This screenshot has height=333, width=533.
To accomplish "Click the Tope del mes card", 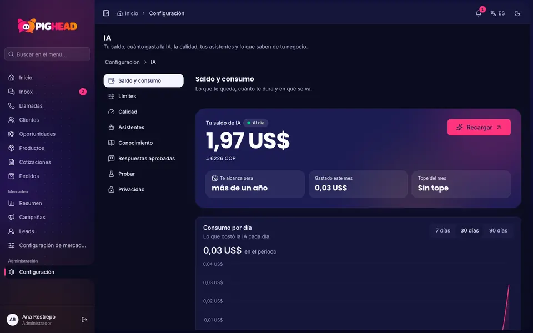I will point(461,184).
